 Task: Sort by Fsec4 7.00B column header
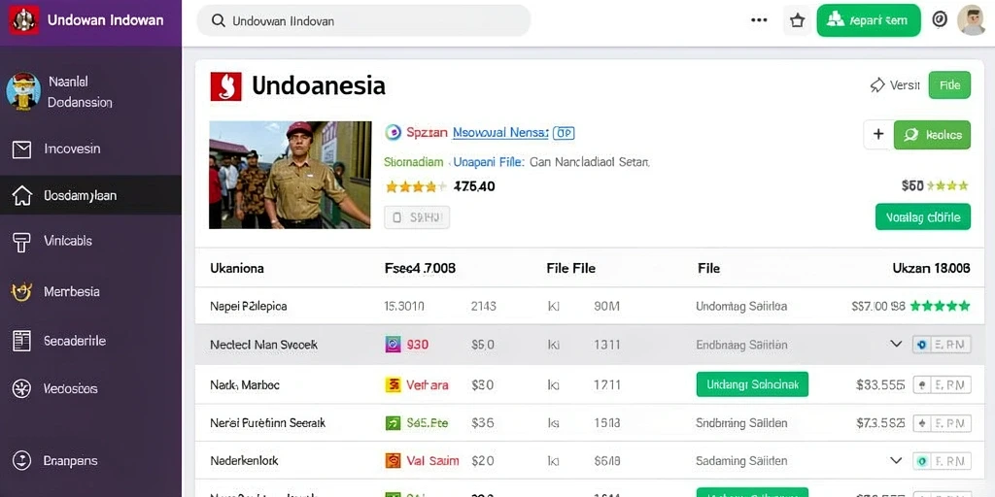pos(420,268)
